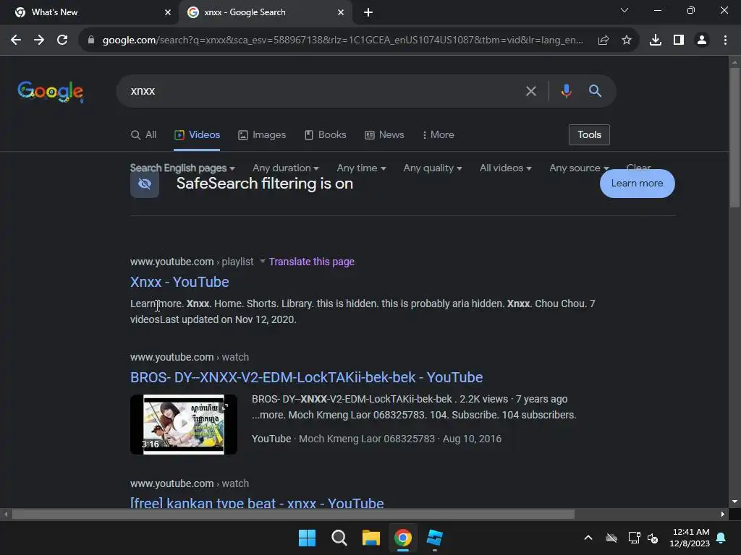This screenshot has height=555, width=741.
Task: Open the Windows Start menu
Action: coord(307,538)
